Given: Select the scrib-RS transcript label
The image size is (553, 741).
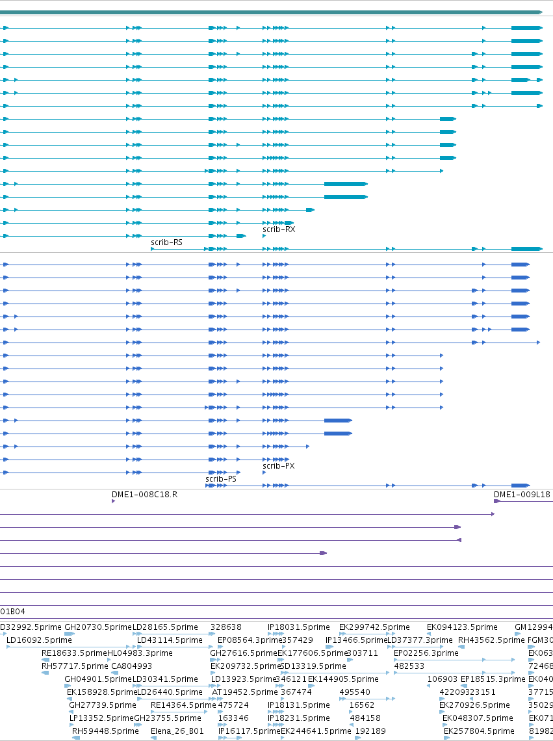Looking at the screenshot, I should (166, 242).
